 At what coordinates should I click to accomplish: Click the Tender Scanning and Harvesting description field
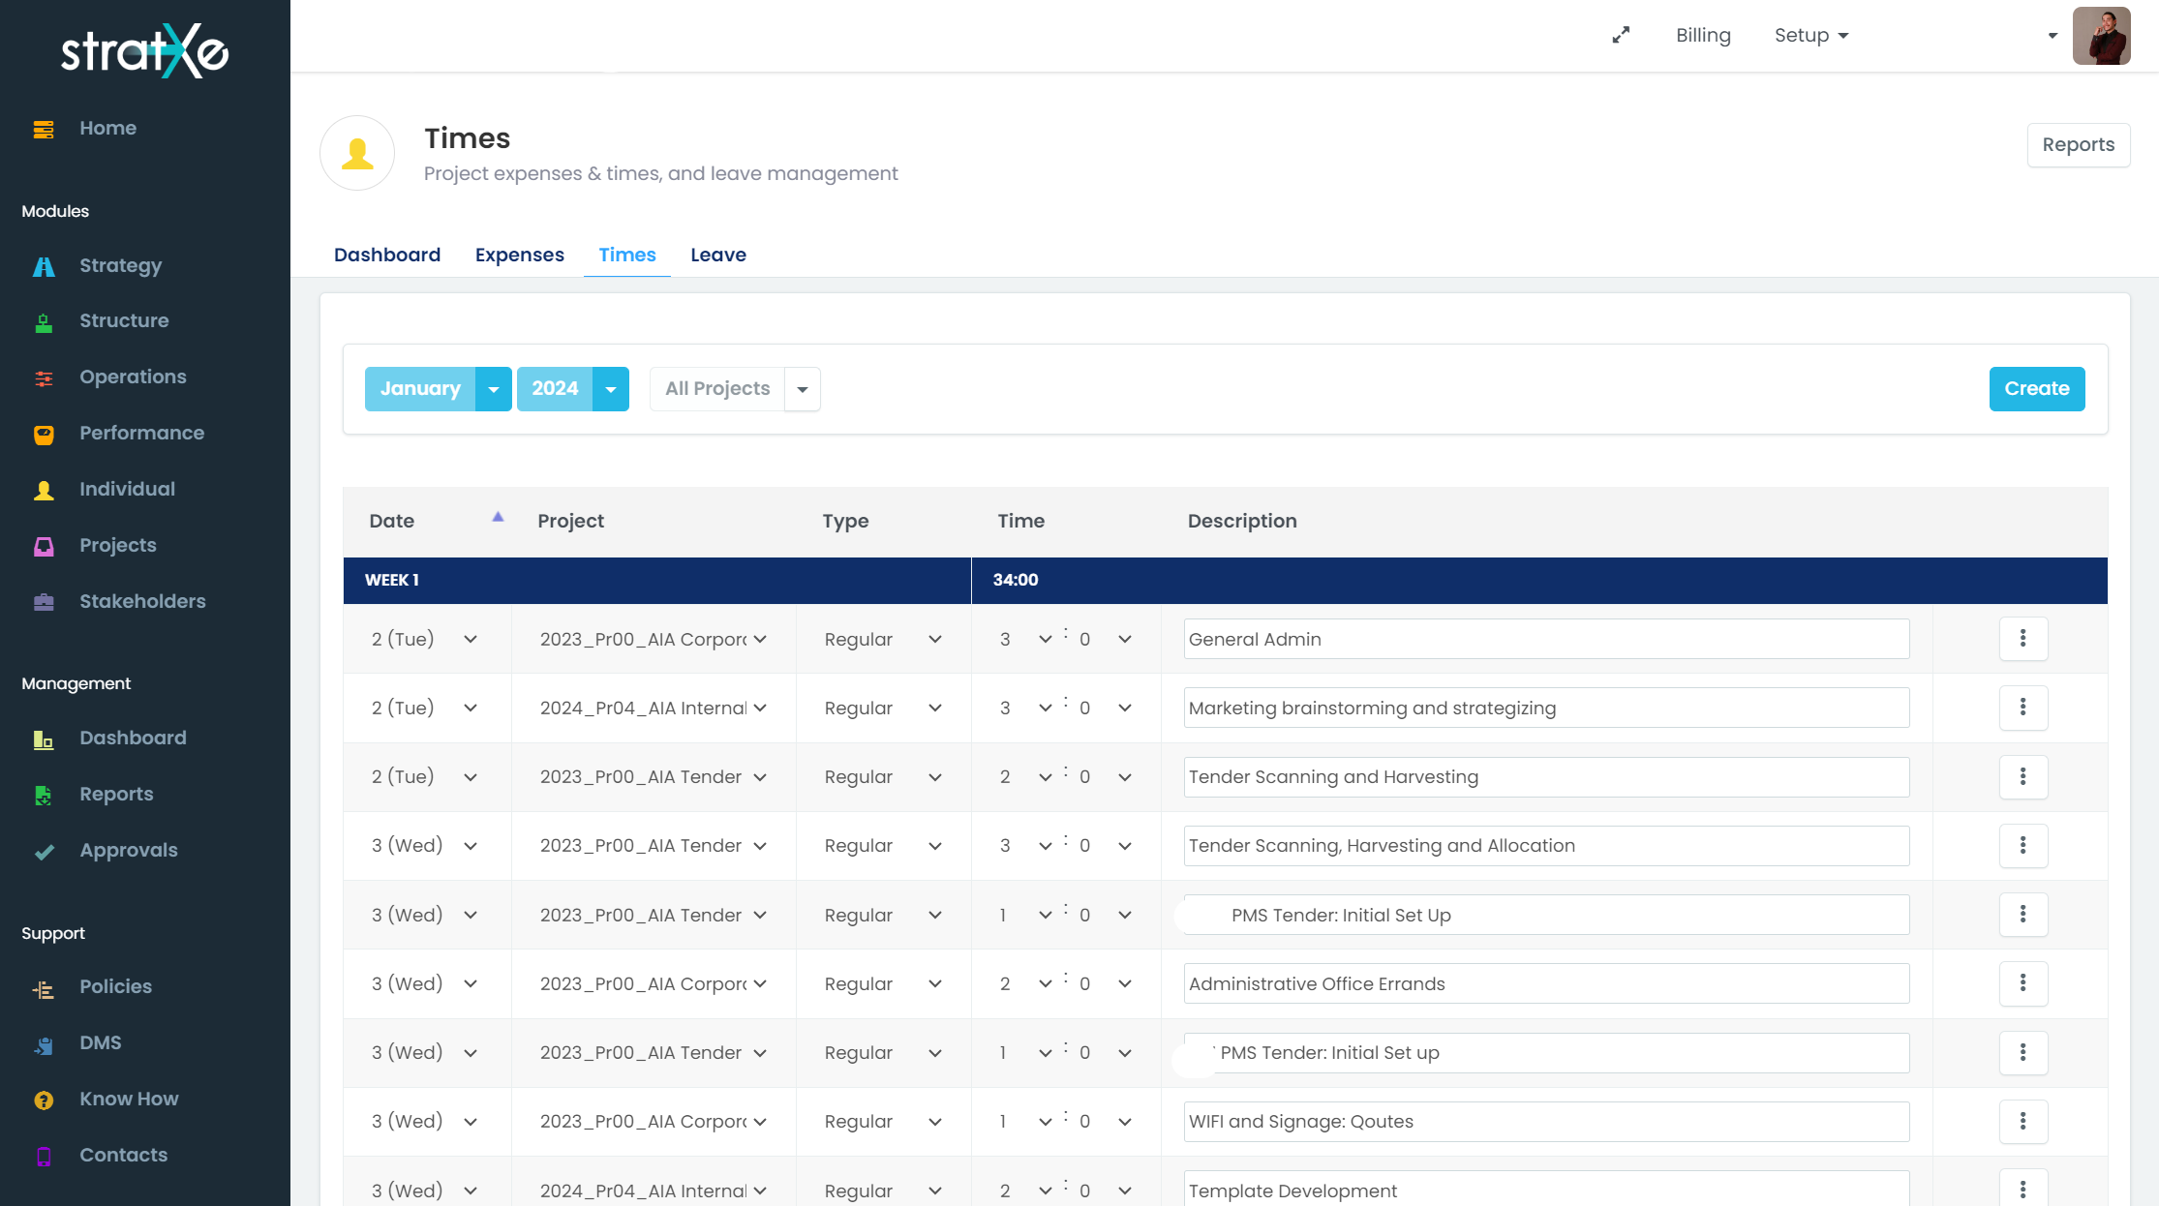[x=1545, y=777]
